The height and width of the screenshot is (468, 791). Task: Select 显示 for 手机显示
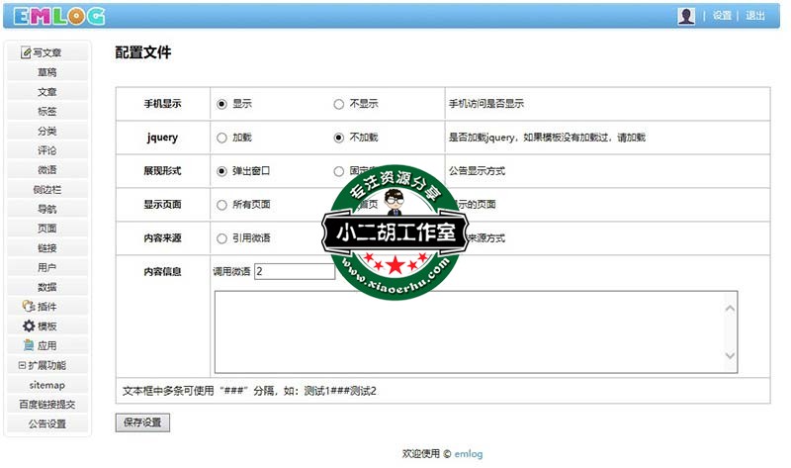point(221,103)
